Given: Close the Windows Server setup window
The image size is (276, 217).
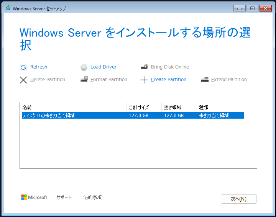Looking at the screenshot, I should pos(266,8).
